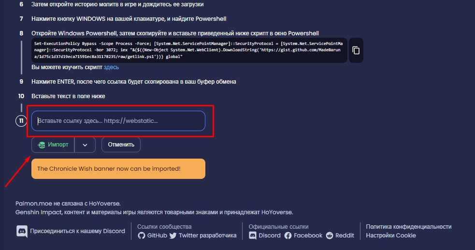Click the orange Chronicle Wish banner notice

pos(118,169)
